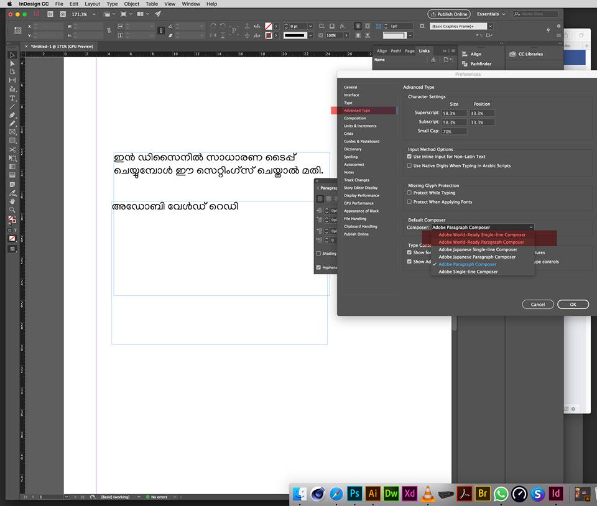Image resolution: width=597 pixels, height=506 pixels.
Task: Launch VLC from the Dock
Action: click(x=428, y=494)
